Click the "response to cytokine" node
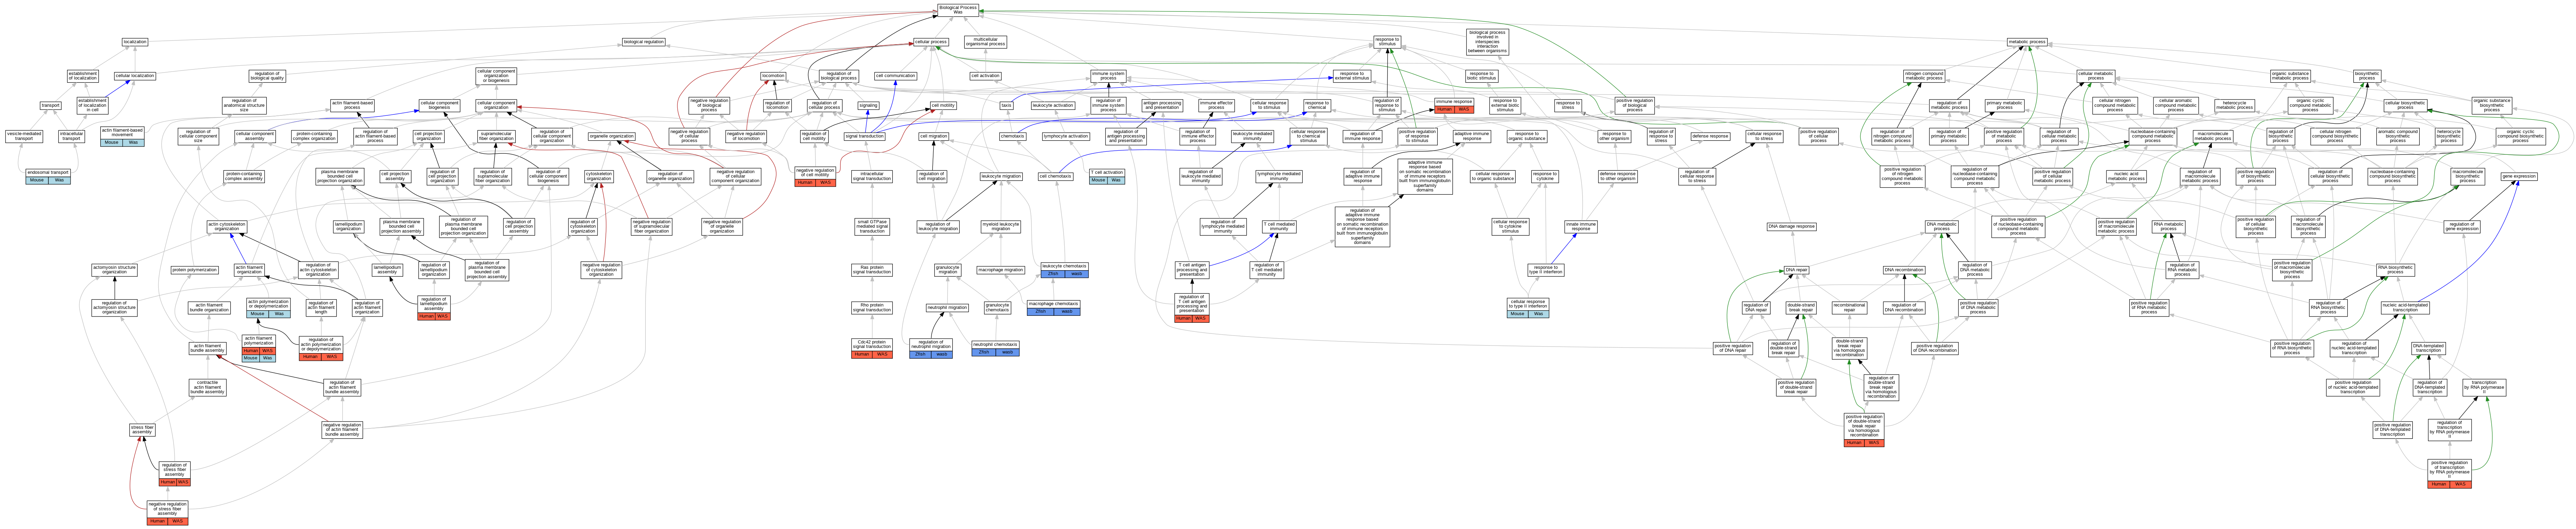Viewport: 2576px width, 529px height. click(x=1545, y=177)
